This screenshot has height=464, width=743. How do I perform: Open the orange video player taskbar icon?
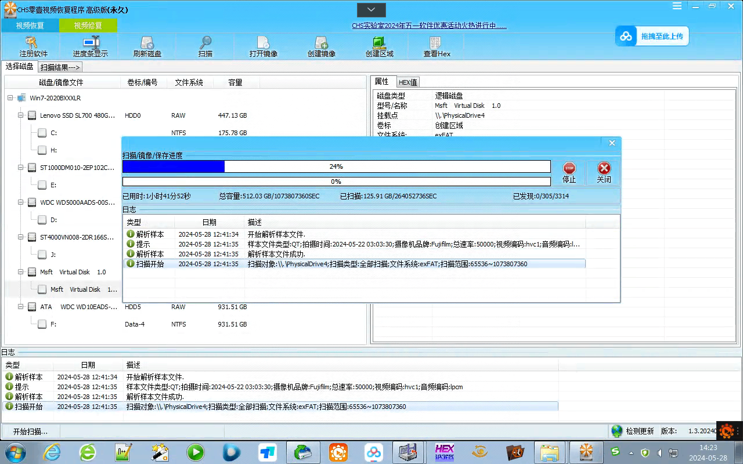coord(338,452)
